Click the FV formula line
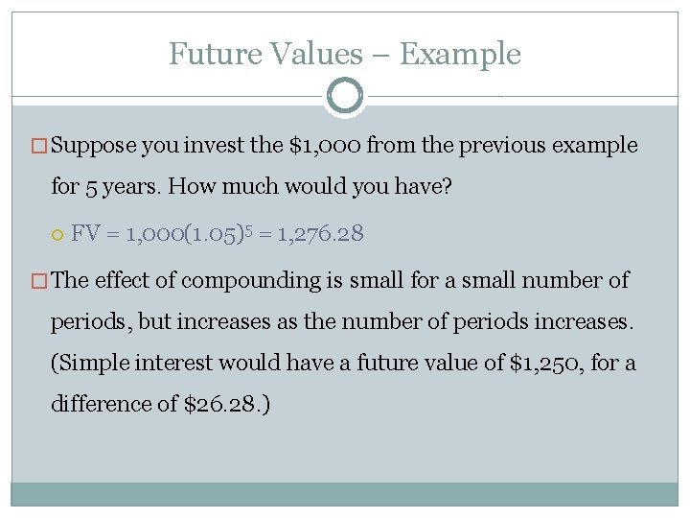Screen dimensions: 690x518 point(218,233)
